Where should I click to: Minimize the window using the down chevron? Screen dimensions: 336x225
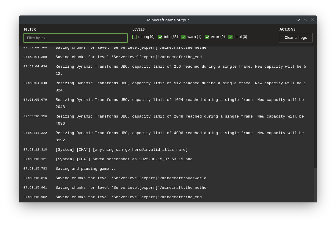298,20
